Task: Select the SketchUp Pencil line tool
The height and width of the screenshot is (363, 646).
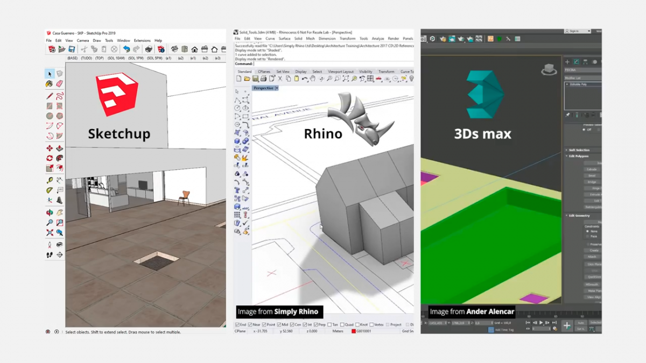Action: click(x=50, y=96)
